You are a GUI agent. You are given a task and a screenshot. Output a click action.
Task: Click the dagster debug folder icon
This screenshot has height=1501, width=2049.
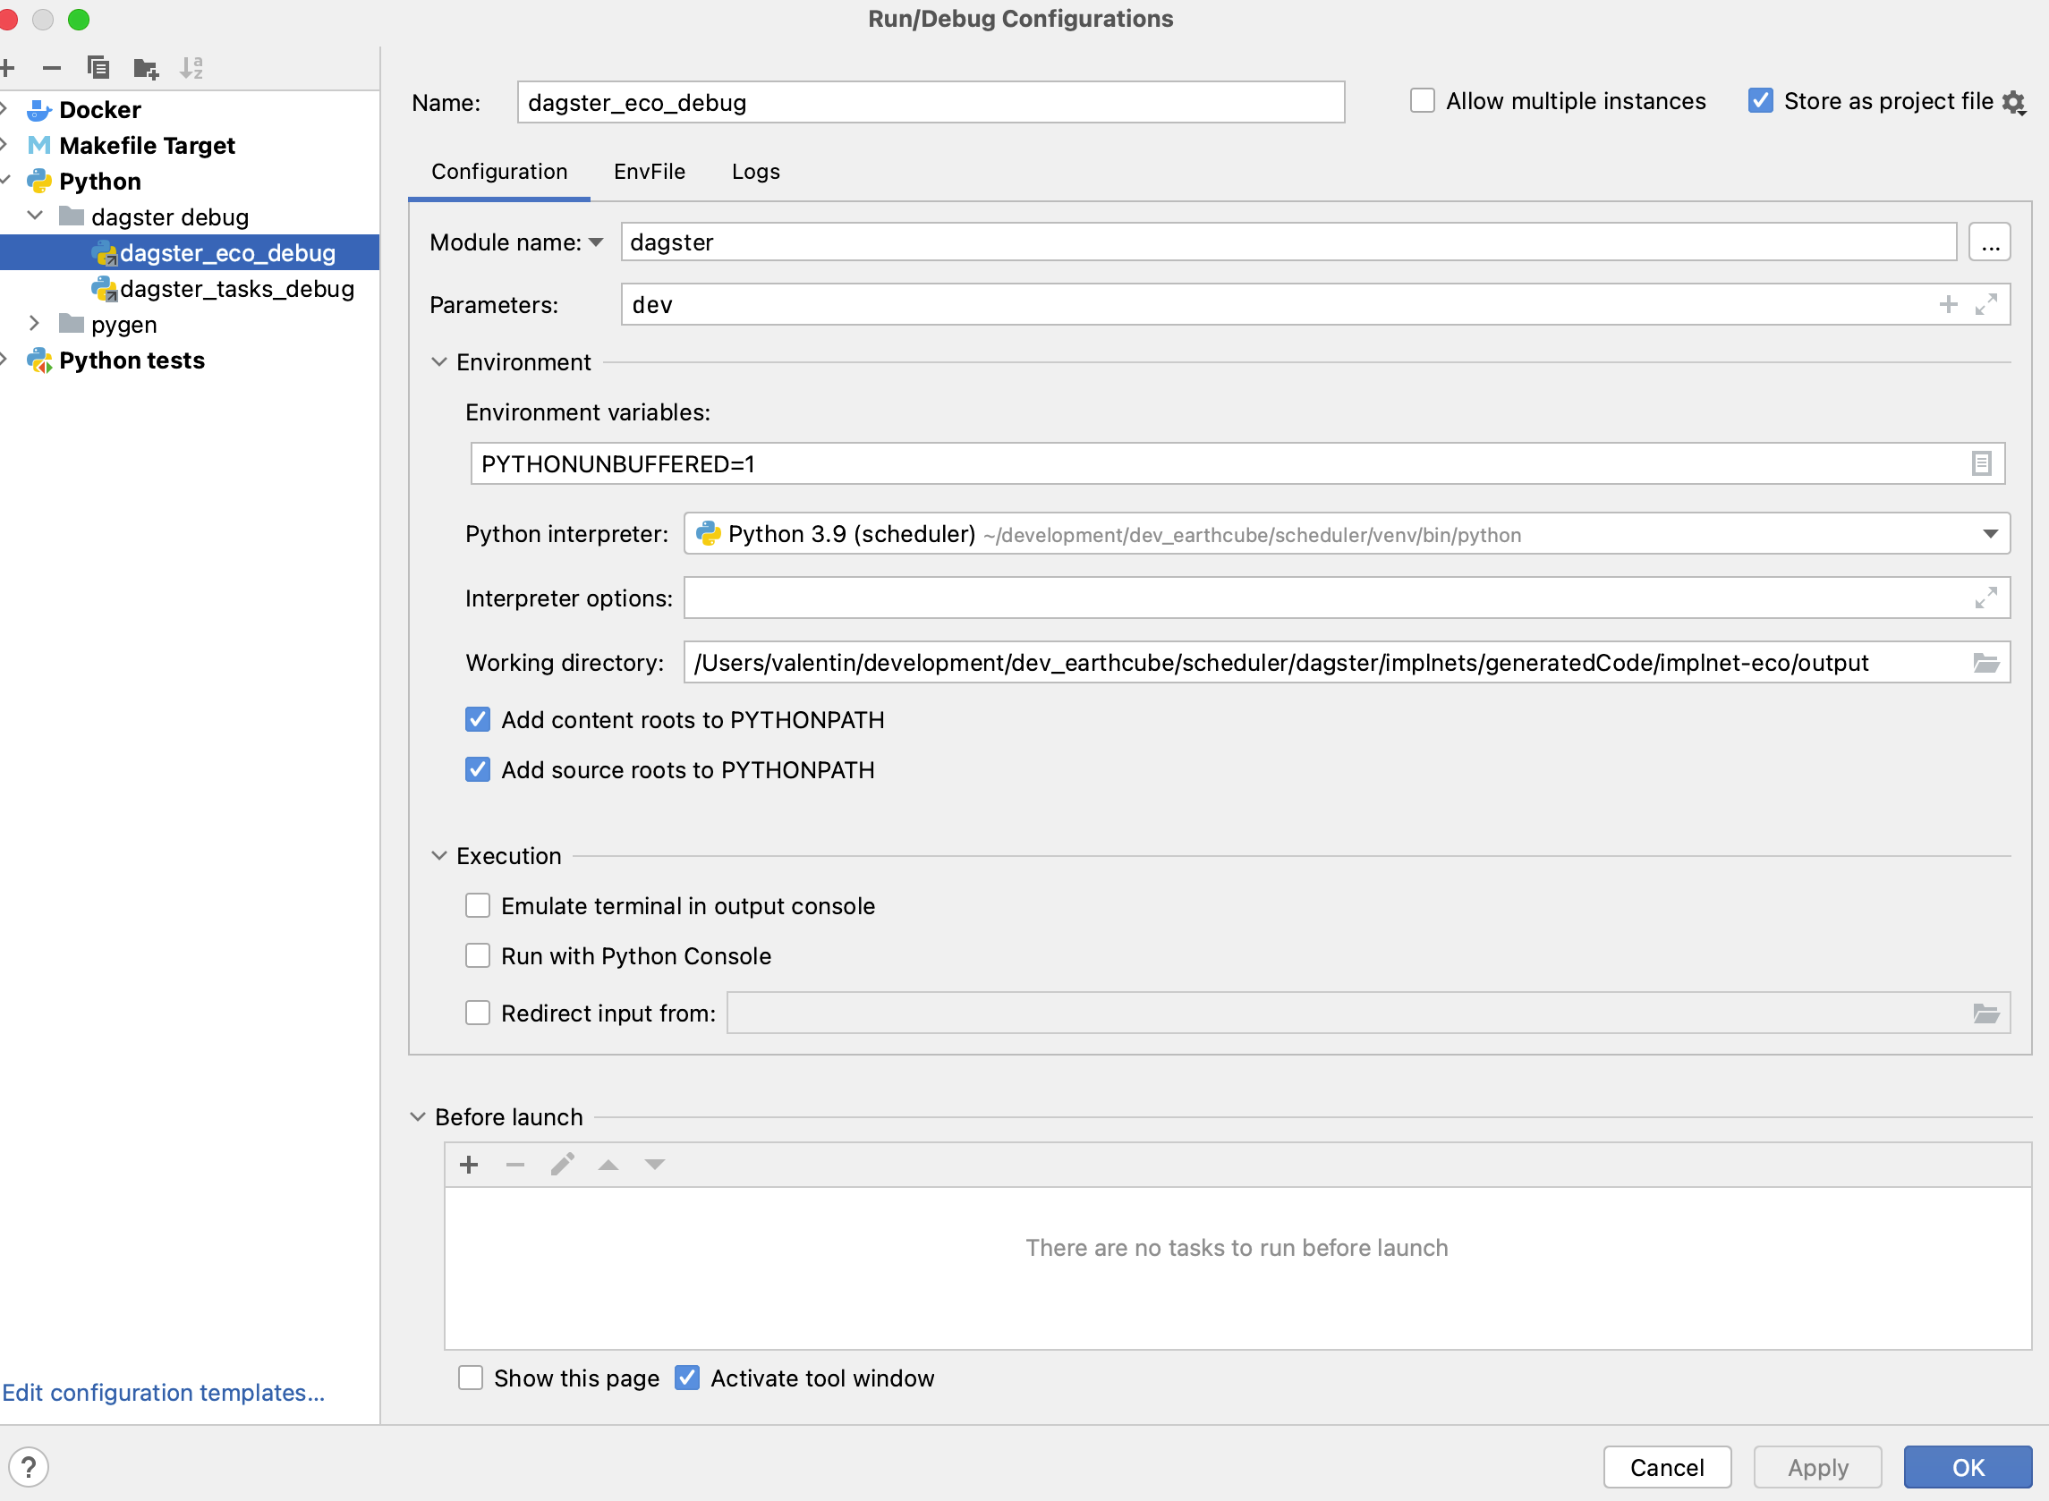[72, 216]
